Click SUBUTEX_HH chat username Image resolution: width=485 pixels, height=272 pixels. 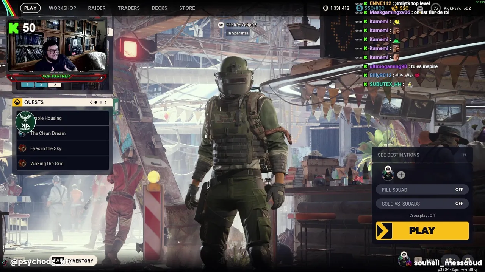click(x=385, y=84)
